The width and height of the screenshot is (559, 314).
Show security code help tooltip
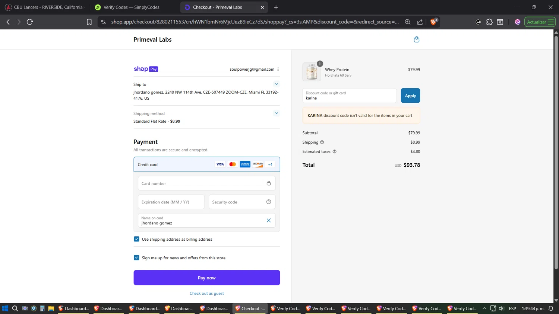click(x=269, y=202)
